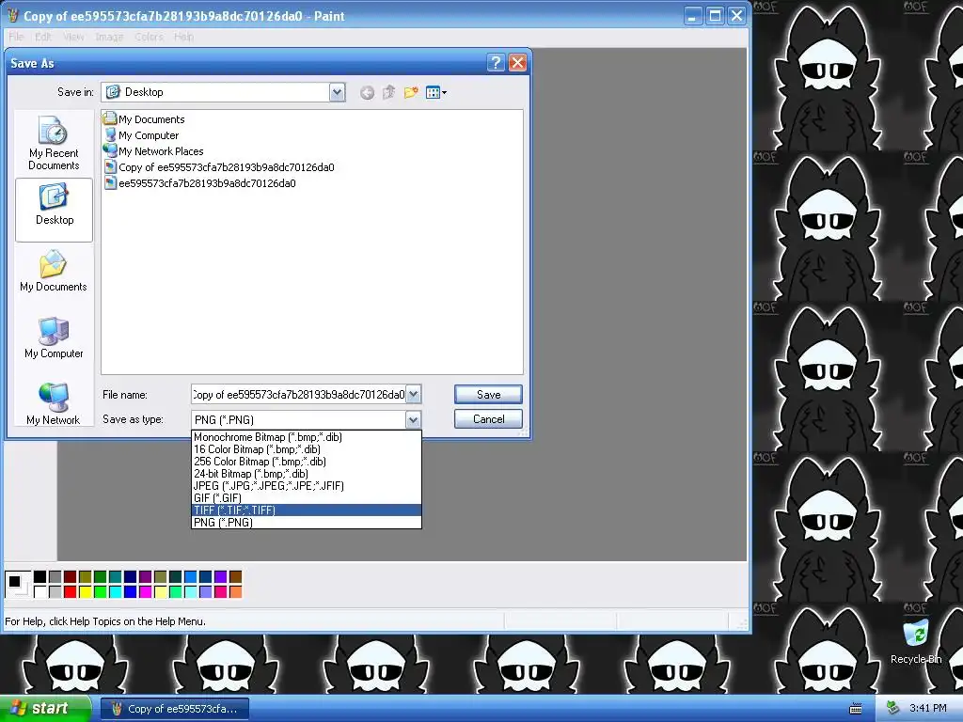Pick the magenta swatch in palette

[146, 592]
